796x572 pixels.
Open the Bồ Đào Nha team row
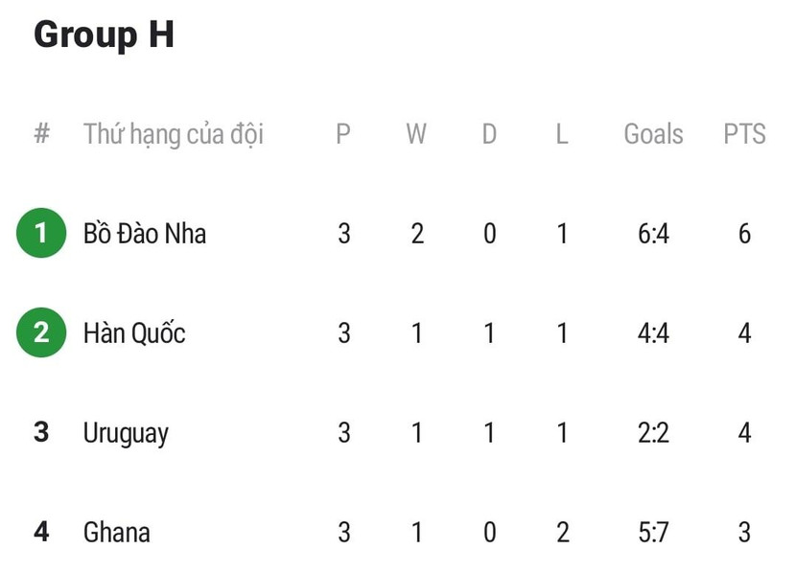145,234
